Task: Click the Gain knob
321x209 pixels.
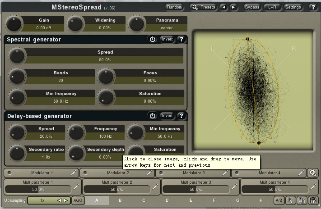Action: coord(14,24)
